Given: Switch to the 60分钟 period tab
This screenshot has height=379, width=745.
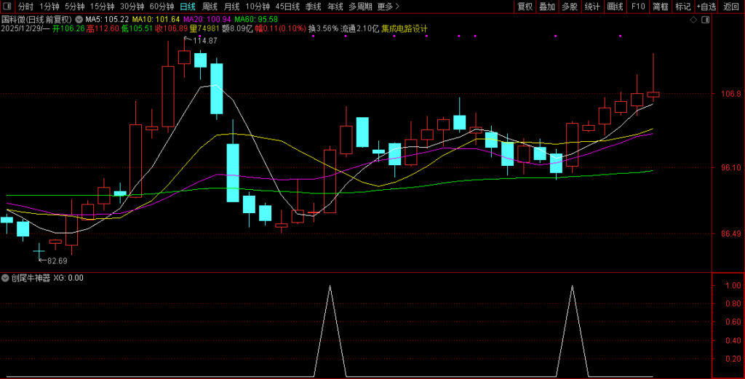Looking at the screenshot, I should point(162,7).
